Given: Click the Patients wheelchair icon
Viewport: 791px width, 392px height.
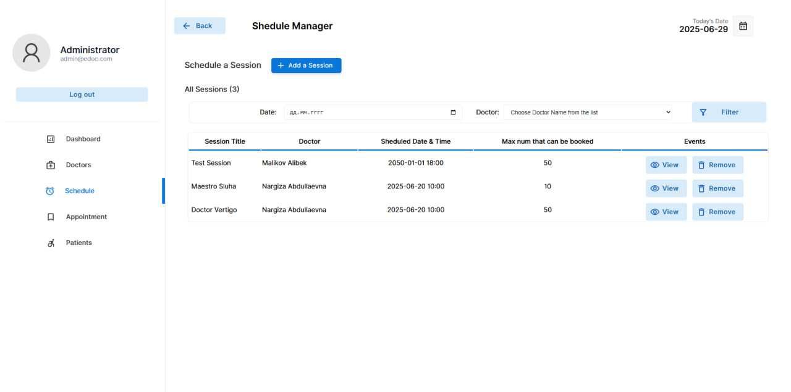Looking at the screenshot, I should tap(51, 243).
